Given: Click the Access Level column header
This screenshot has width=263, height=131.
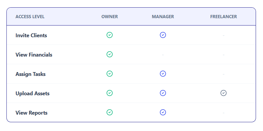Looking at the screenshot, I should coord(30,17).
